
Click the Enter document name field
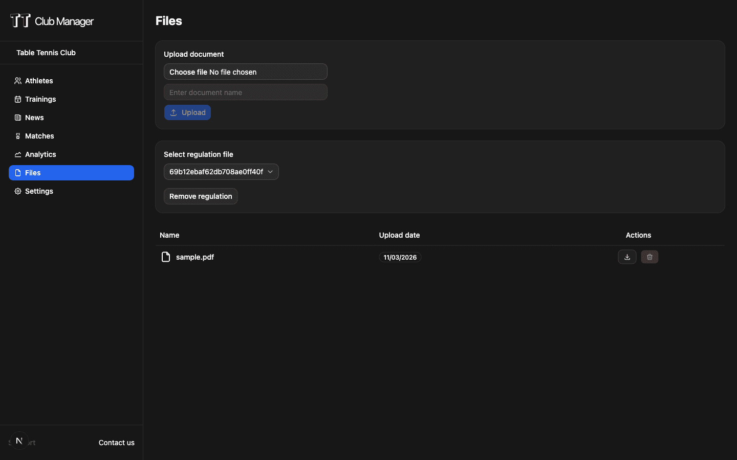[245, 92]
